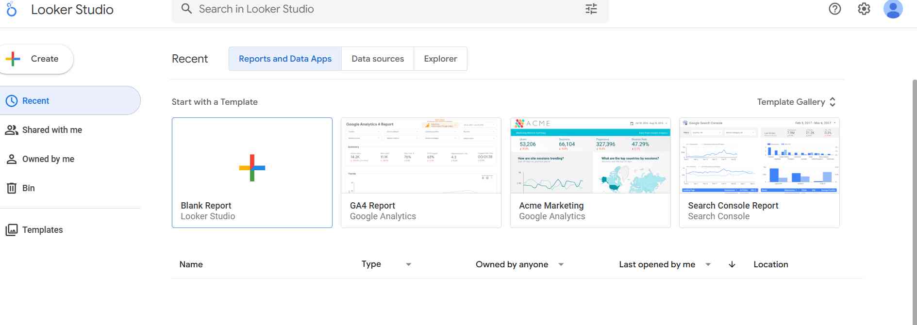
Task: Open the user account avatar
Action: 892,9
